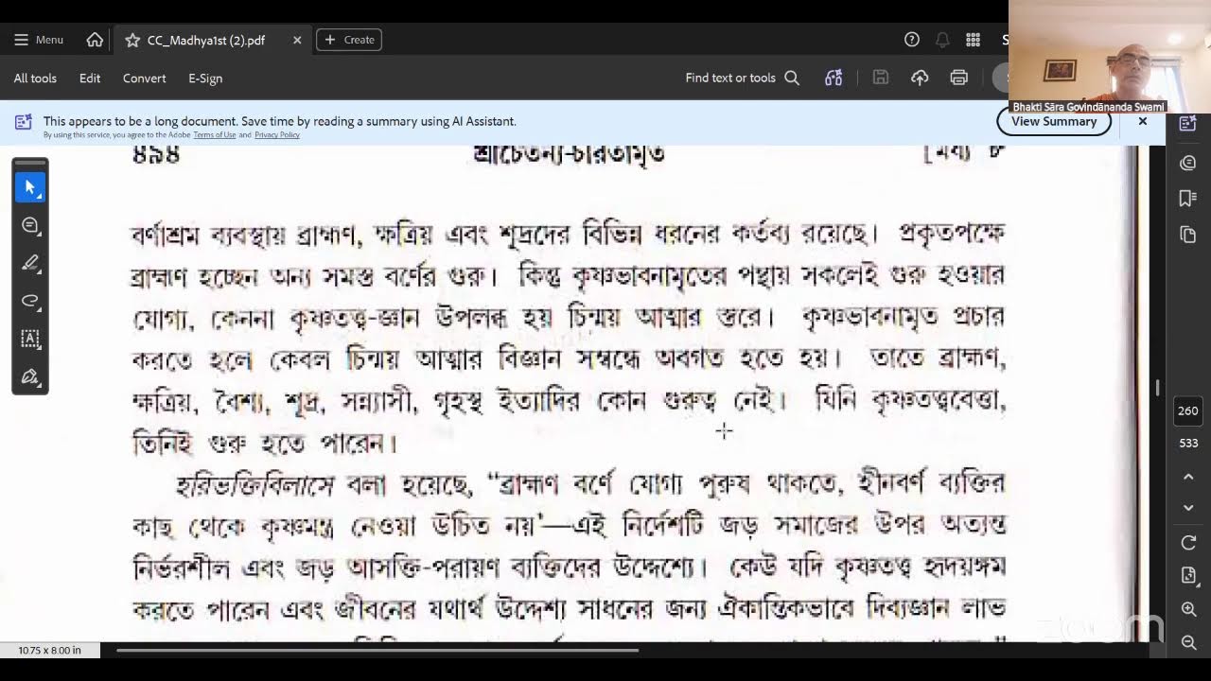
Task: Show notifications via the bell icon
Action: (x=942, y=40)
